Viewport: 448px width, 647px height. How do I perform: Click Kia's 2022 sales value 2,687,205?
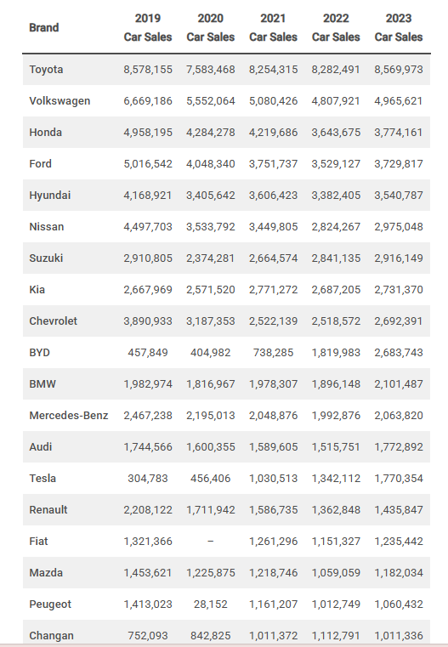click(336, 290)
